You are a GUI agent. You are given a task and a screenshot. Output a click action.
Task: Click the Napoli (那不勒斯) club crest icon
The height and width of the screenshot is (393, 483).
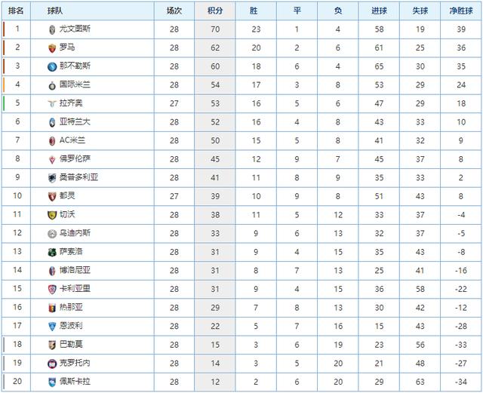(51, 66)
